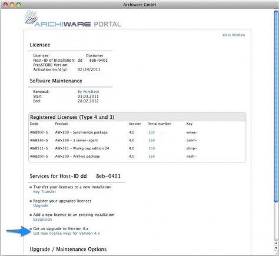
Task: Click the wtwe- key value
Action: [x=192, y=132]
